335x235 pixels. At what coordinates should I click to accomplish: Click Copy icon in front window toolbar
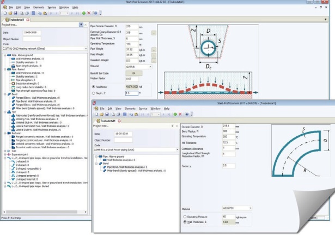131,115
